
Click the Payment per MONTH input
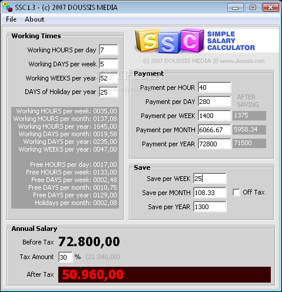[x=214, y=130]
